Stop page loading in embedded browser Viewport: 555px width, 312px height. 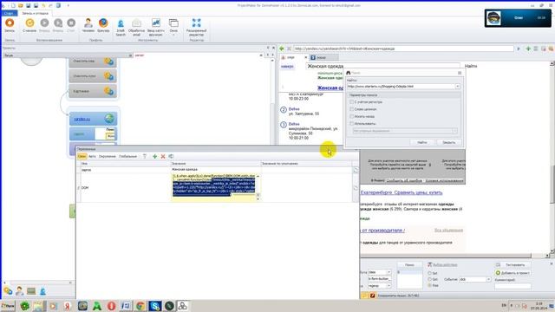(x=289, y=49)
